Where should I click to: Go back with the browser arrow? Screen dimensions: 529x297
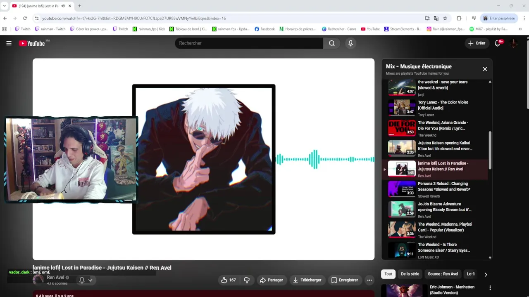click(5, 18)
